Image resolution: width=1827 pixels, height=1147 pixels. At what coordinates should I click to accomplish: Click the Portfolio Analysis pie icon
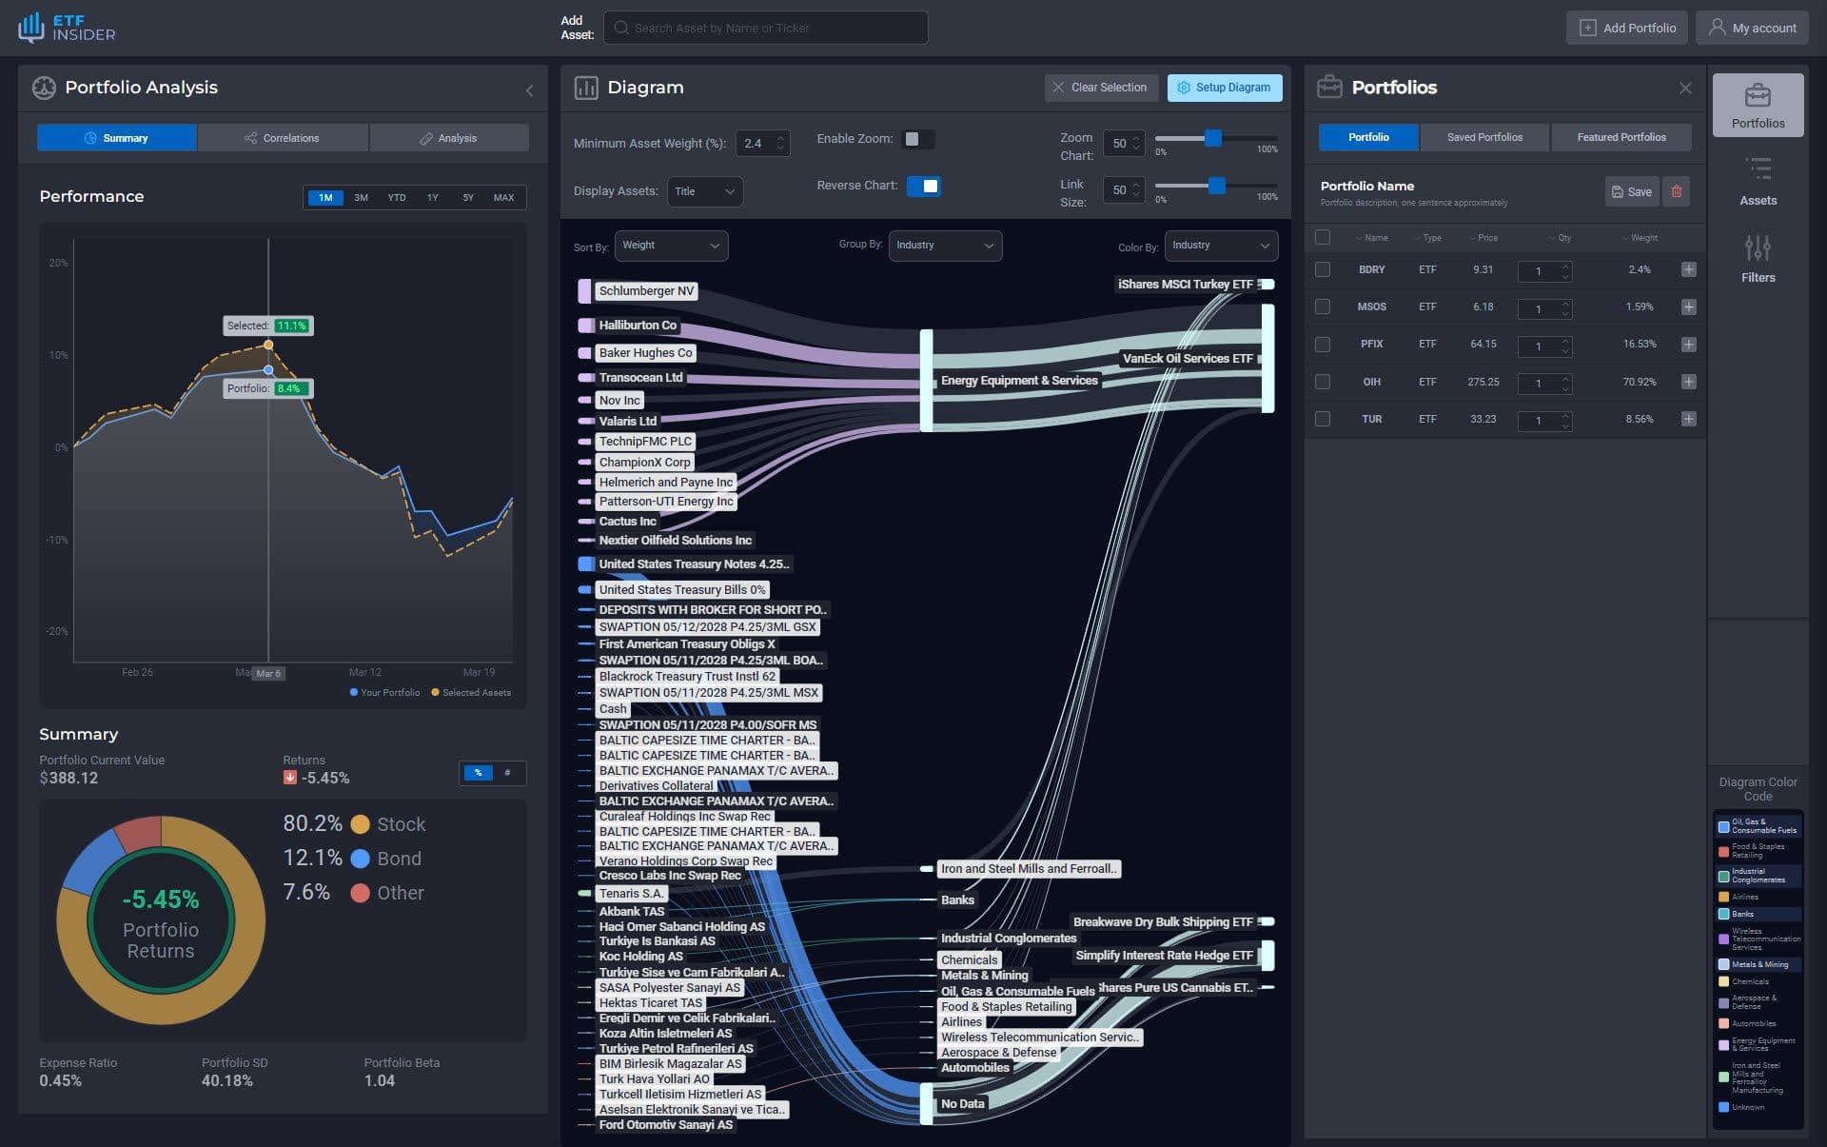pos(44,88)
